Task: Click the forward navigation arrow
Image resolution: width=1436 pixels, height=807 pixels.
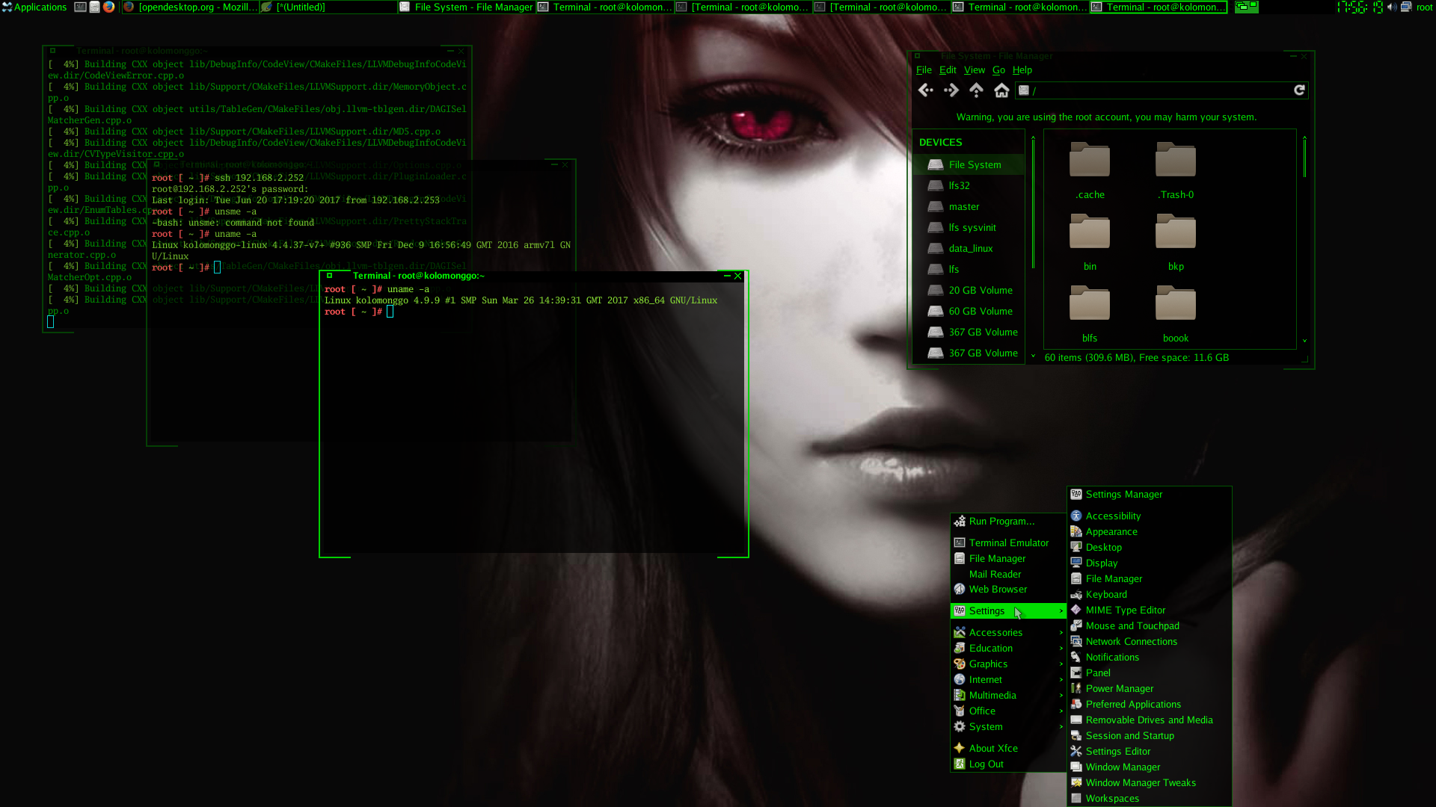Action: 949,90
